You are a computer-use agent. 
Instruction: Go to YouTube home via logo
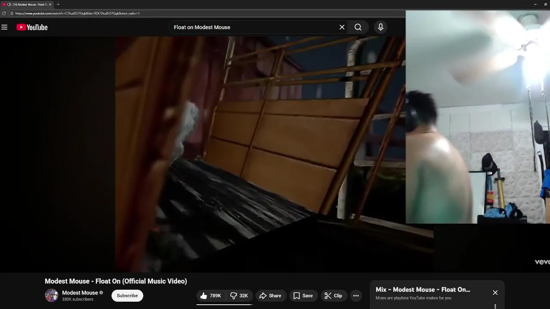pyautogui.click(x=32, y=27)
